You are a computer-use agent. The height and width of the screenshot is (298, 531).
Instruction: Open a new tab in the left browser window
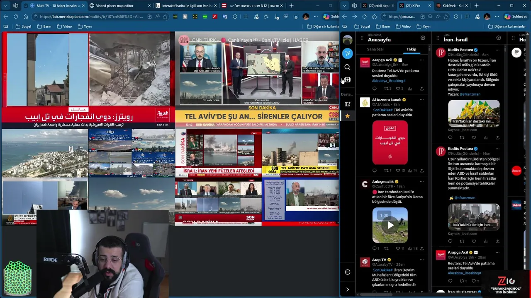[x=291, y=6]
